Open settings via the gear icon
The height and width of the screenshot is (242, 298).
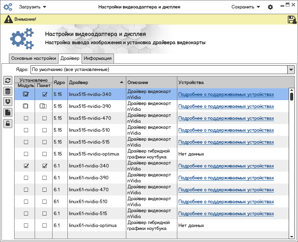[x=270, y=7]
